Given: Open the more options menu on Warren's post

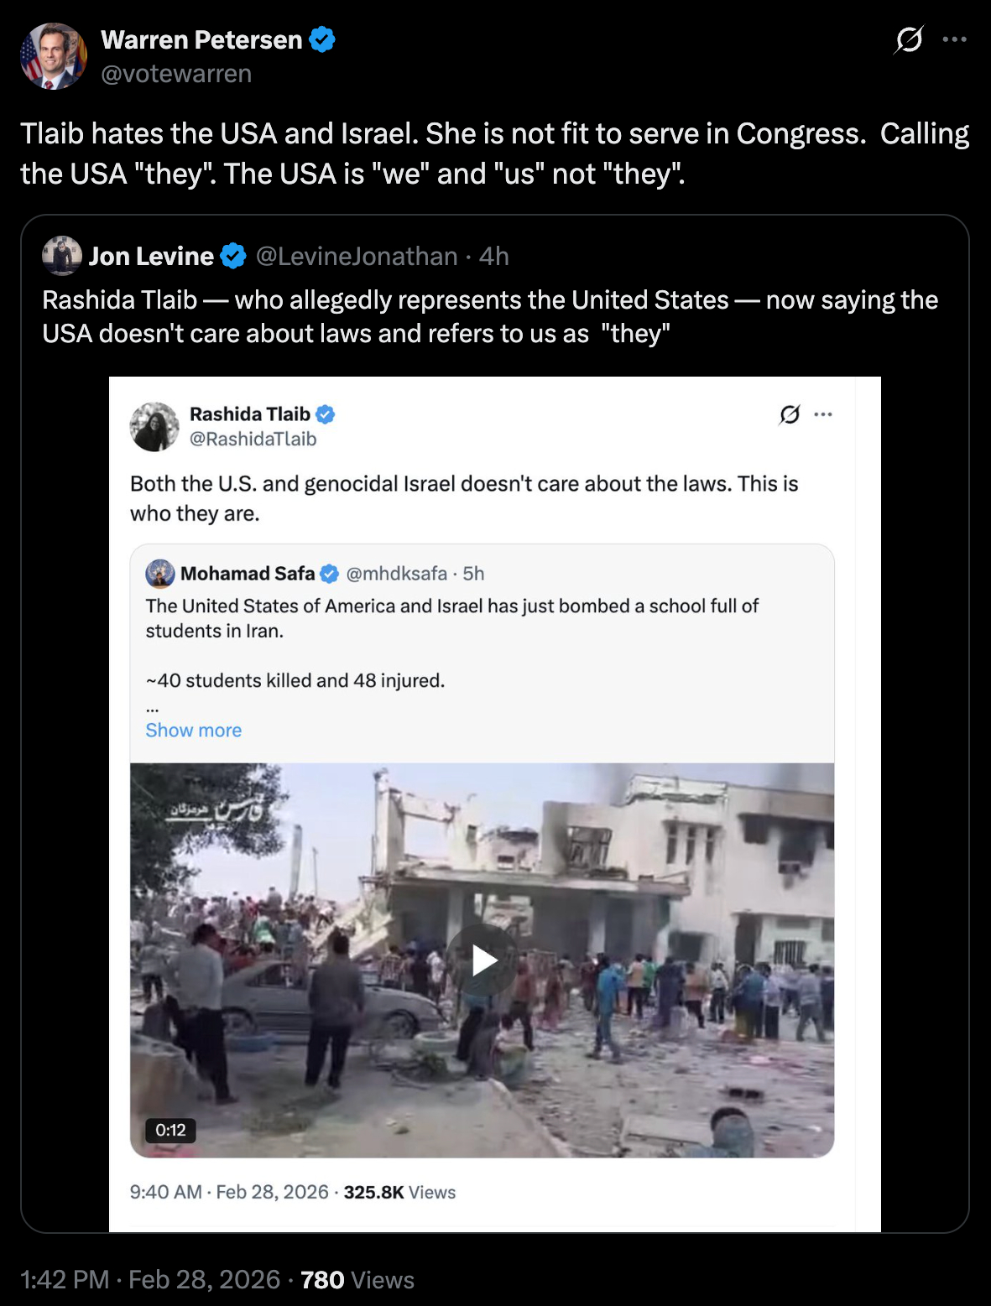Looking at the screenshot, I should (x=954, y=39).
